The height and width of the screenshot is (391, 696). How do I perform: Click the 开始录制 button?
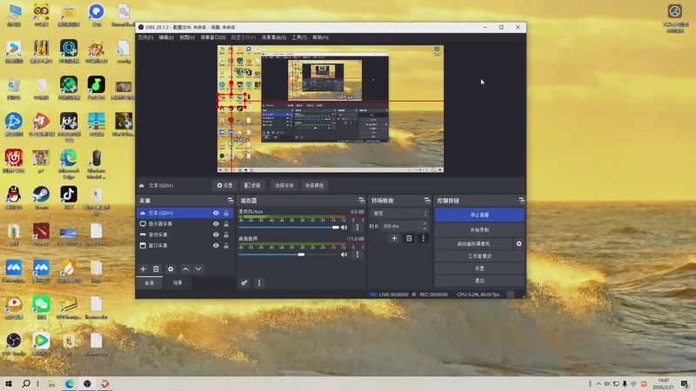pos(479,230)
